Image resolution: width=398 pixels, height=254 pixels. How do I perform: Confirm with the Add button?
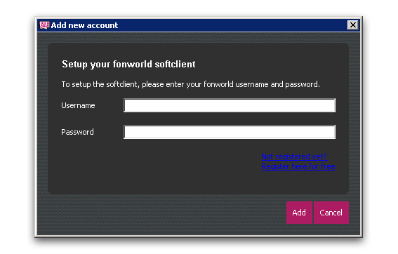click(x=299, y=213)
